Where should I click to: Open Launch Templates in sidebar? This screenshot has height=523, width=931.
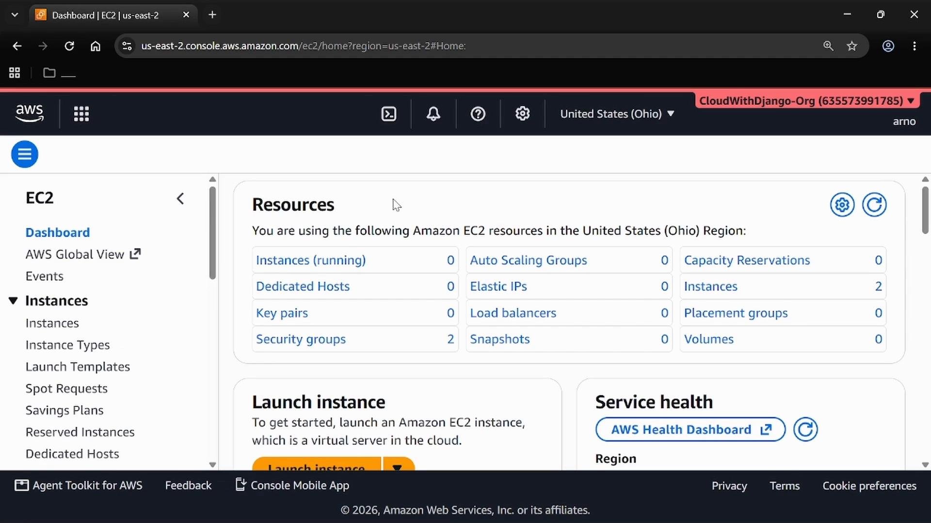tap(78, 367)
